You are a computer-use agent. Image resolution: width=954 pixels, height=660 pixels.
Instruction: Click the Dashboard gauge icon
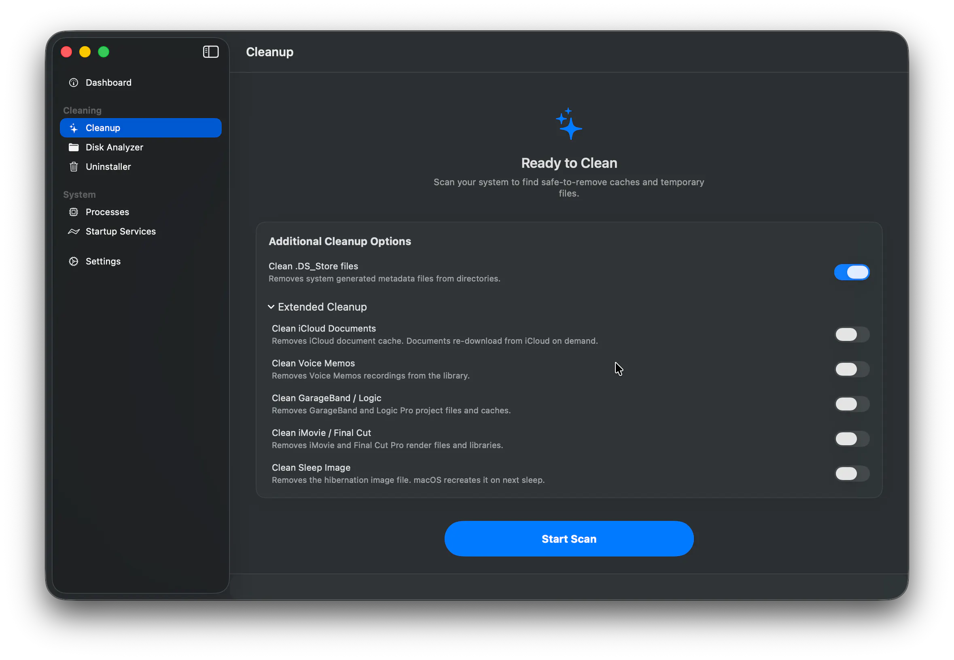pos(74,82)
